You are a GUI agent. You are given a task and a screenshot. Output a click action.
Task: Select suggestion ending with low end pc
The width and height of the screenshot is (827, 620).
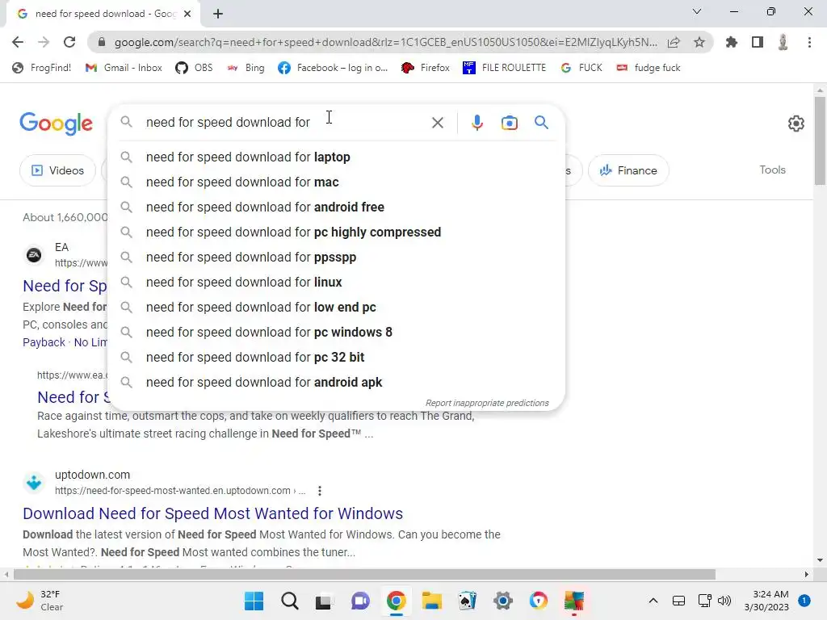[336, 308]
